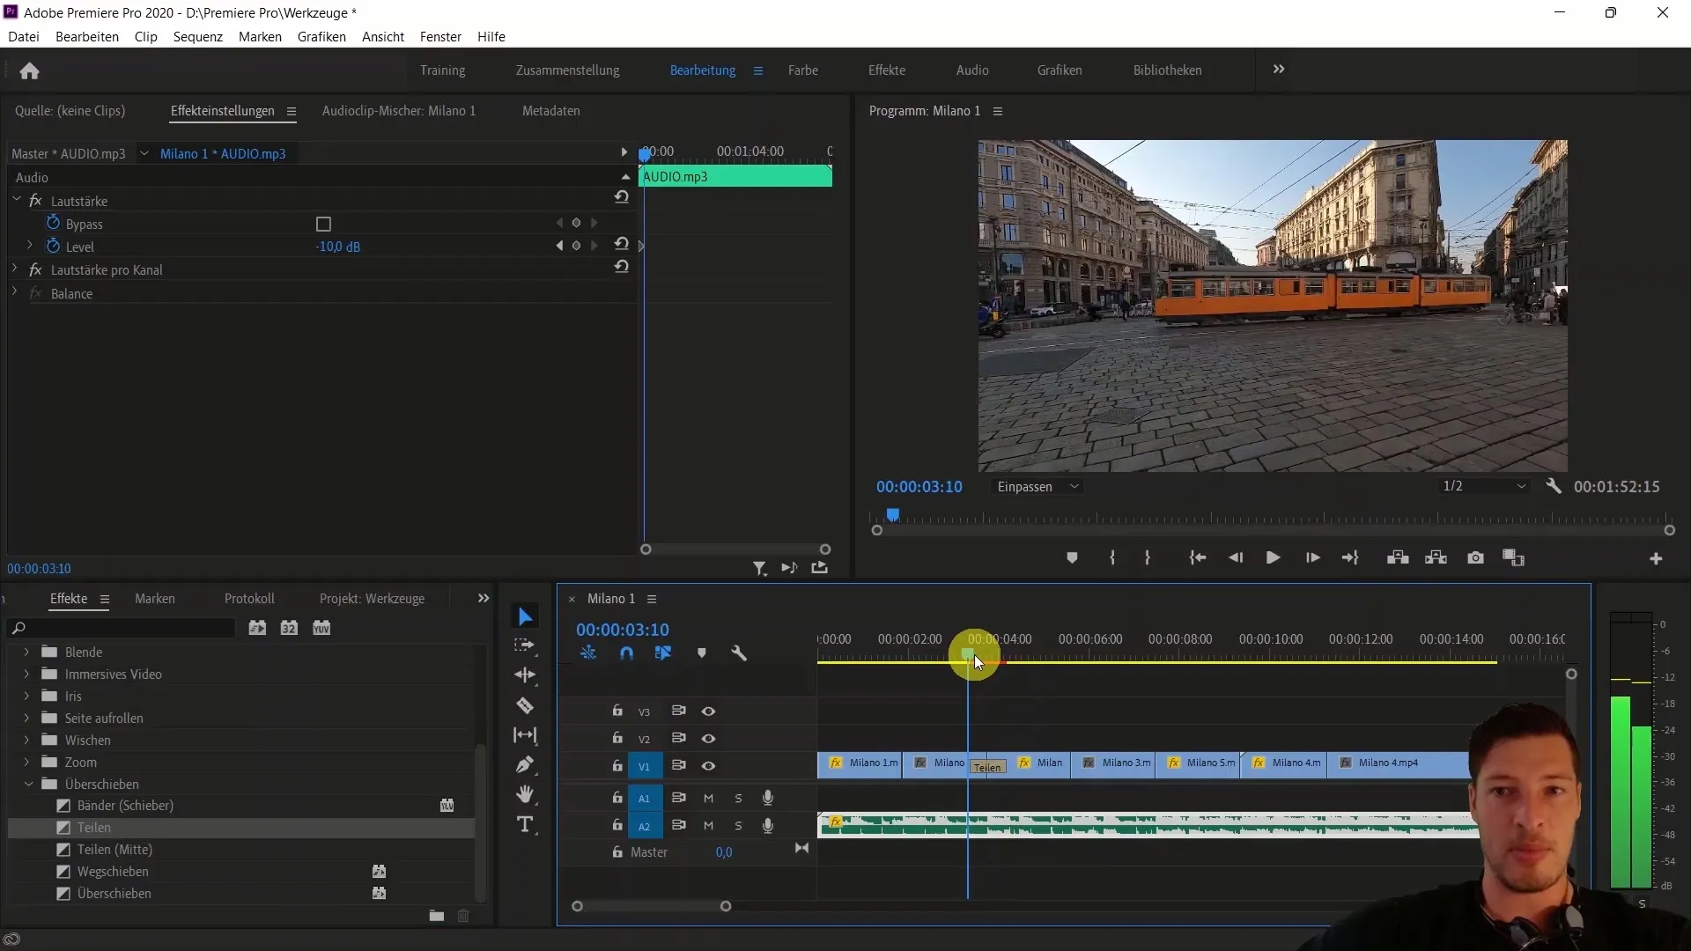The width and height of the screenshot is (1691, 951).
Task: Create new custom bin in Effekte
Action: pyautogui.click(x=436, y=917)
